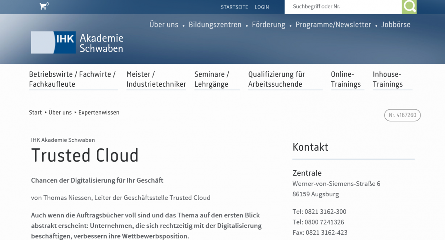The image size is (445, 240).
Task: Open the Programme/Newsletter menu
Action: click(333, 24)
